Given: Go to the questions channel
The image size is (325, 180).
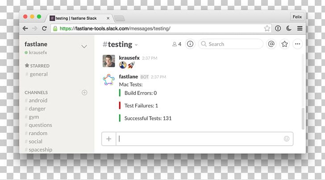Looking at the screenshot, I should coord(40,125).
